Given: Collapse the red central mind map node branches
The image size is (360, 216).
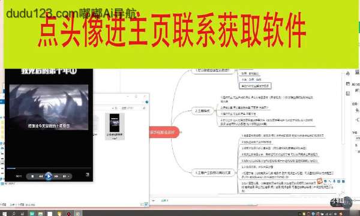Looking at the screenshot, I should point(181,132).
